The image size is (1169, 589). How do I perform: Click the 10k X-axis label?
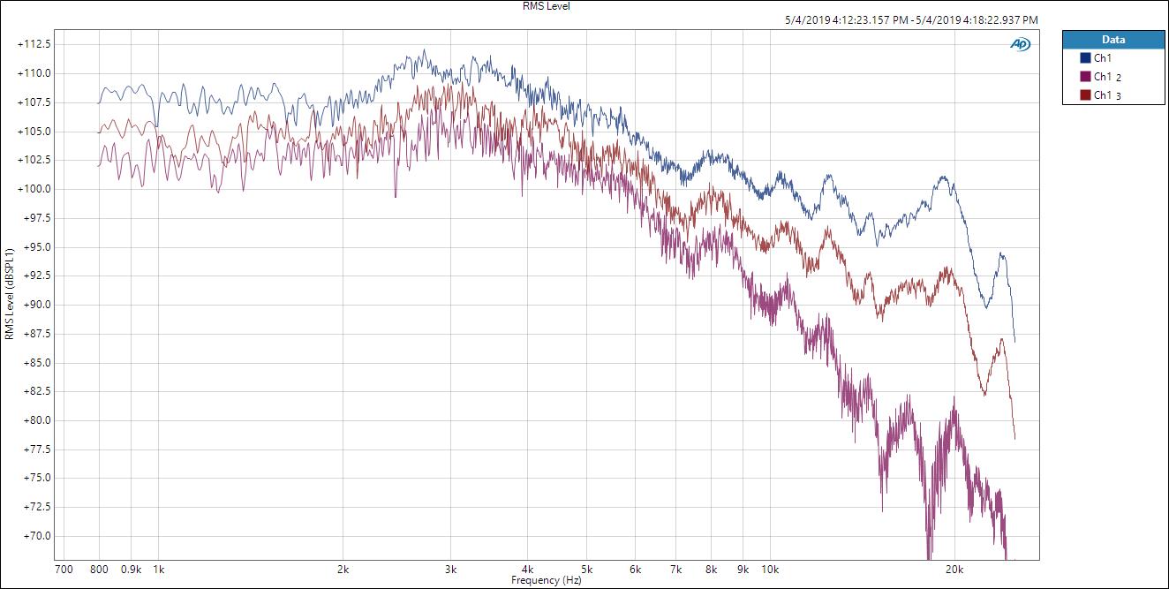(x=770, y=570)
